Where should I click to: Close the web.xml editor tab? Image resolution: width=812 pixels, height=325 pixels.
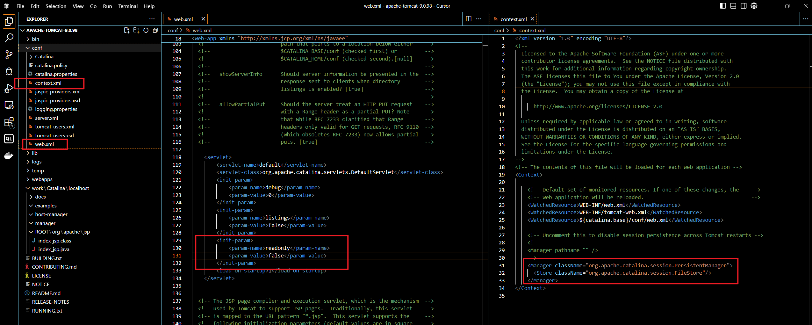[203, 19]
